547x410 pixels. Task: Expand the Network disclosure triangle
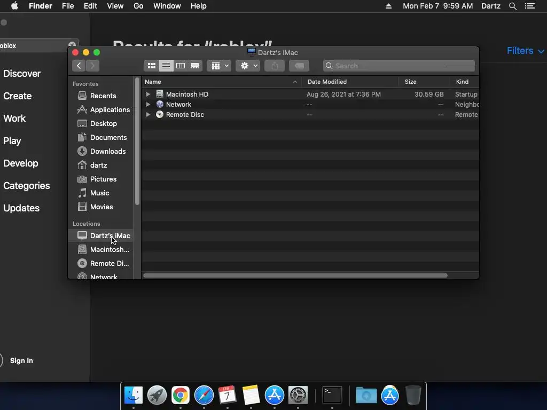point(148,104)
